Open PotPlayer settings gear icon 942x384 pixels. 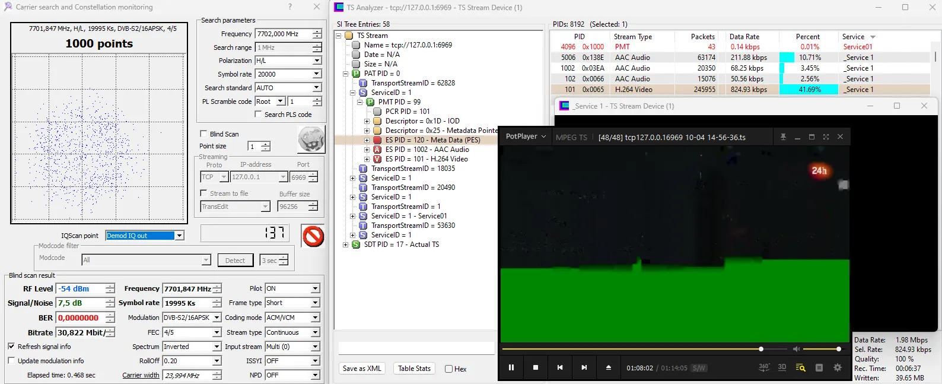pos(838,367)
